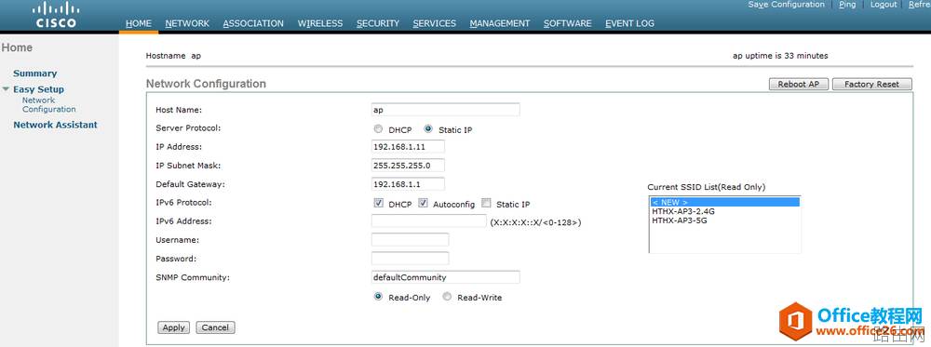Viewport: 931px width, 347px height.
Task: Select Easy Setup in the sidebar
Action: pyautogui.click(x=38, y=89)
